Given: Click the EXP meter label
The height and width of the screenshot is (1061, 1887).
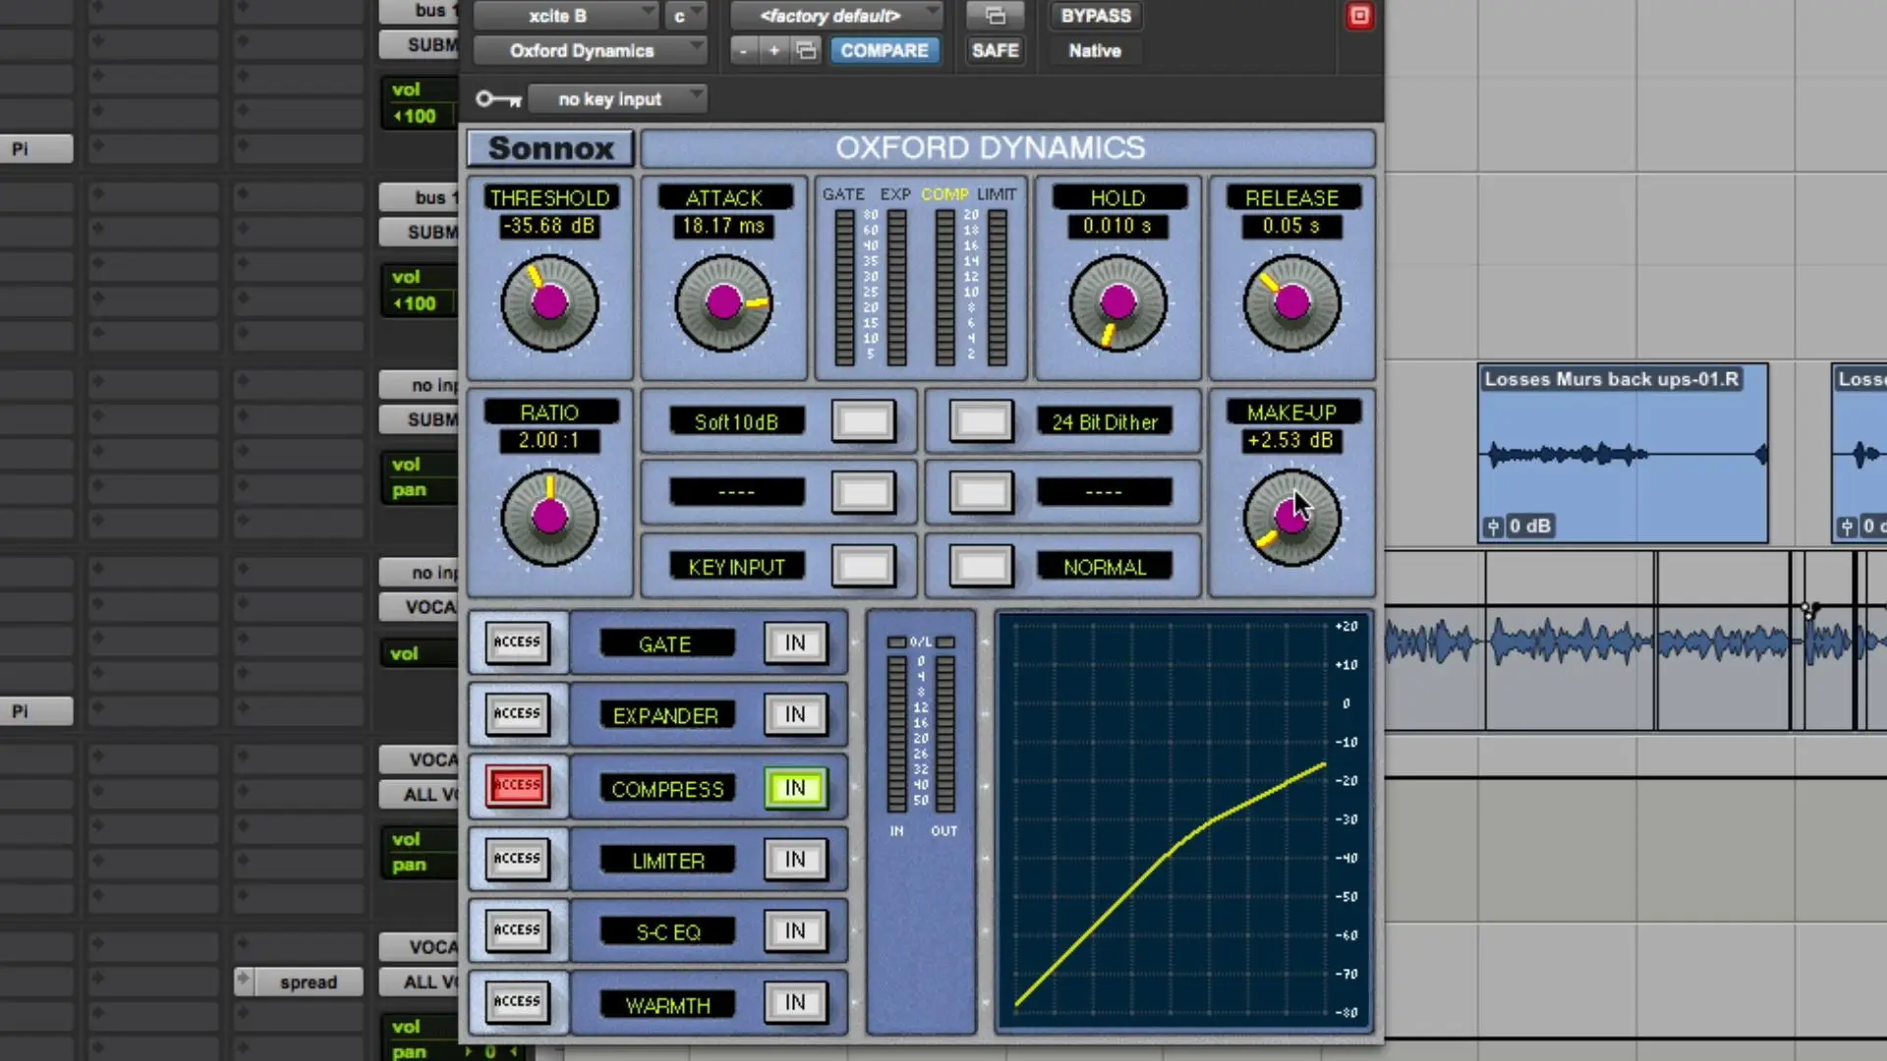Looking at the screenshot, I should click(x=894, y=195).
